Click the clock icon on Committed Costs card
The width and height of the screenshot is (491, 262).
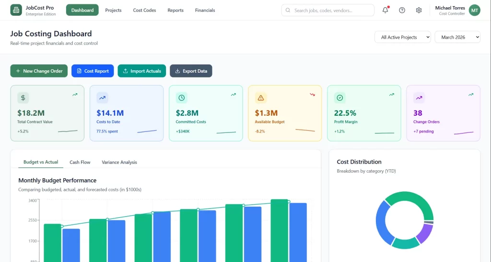(x=182, y=98)
